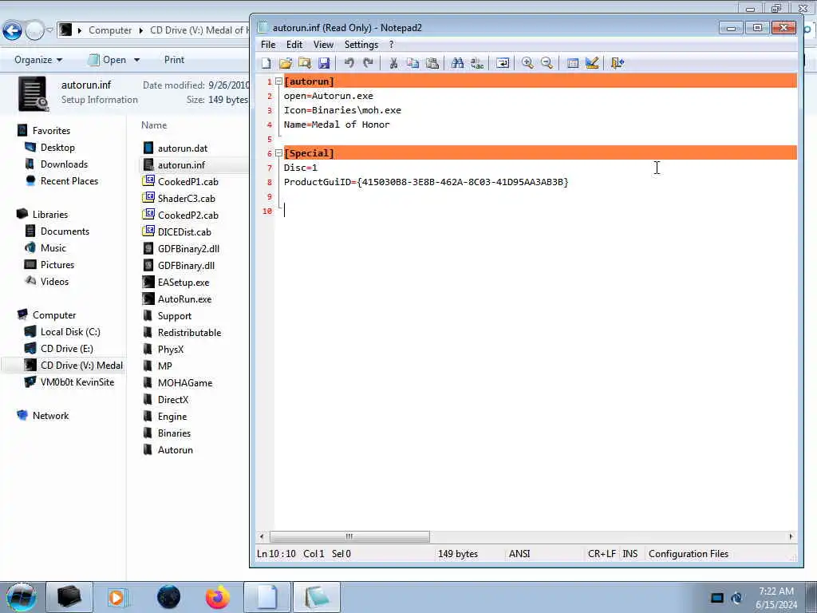Collapse the [autorun] section fold marker

pyautogui.click(x=278, y=81)
